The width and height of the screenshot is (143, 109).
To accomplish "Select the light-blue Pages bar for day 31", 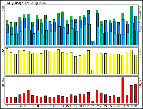I will pyautogui.click(x=137, y=38).
